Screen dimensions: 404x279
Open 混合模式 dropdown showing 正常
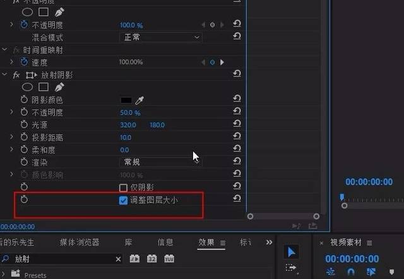point(161,37)
